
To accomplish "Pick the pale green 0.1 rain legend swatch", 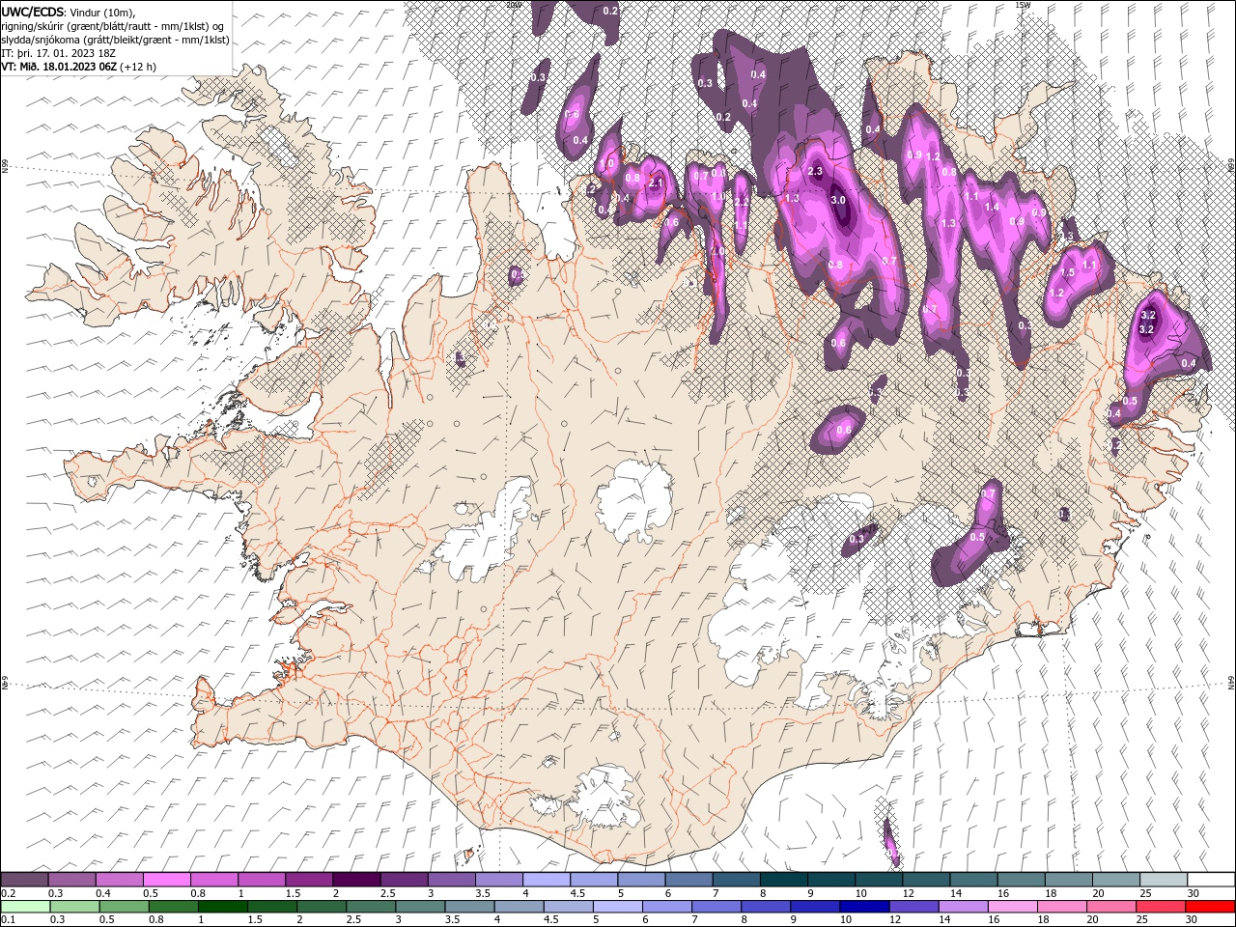I will click(25, 907).
